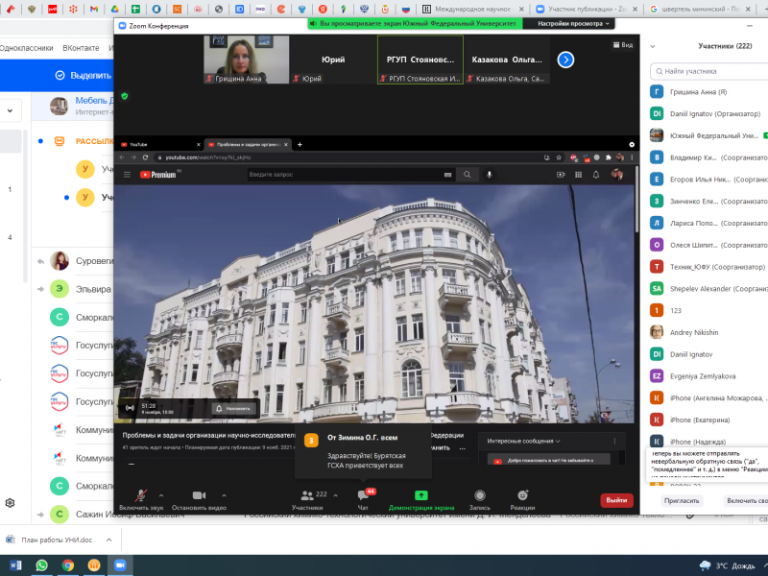Expand audio options arrow beside Включить звук
This screenshot has width=768, height=576.
161,495
